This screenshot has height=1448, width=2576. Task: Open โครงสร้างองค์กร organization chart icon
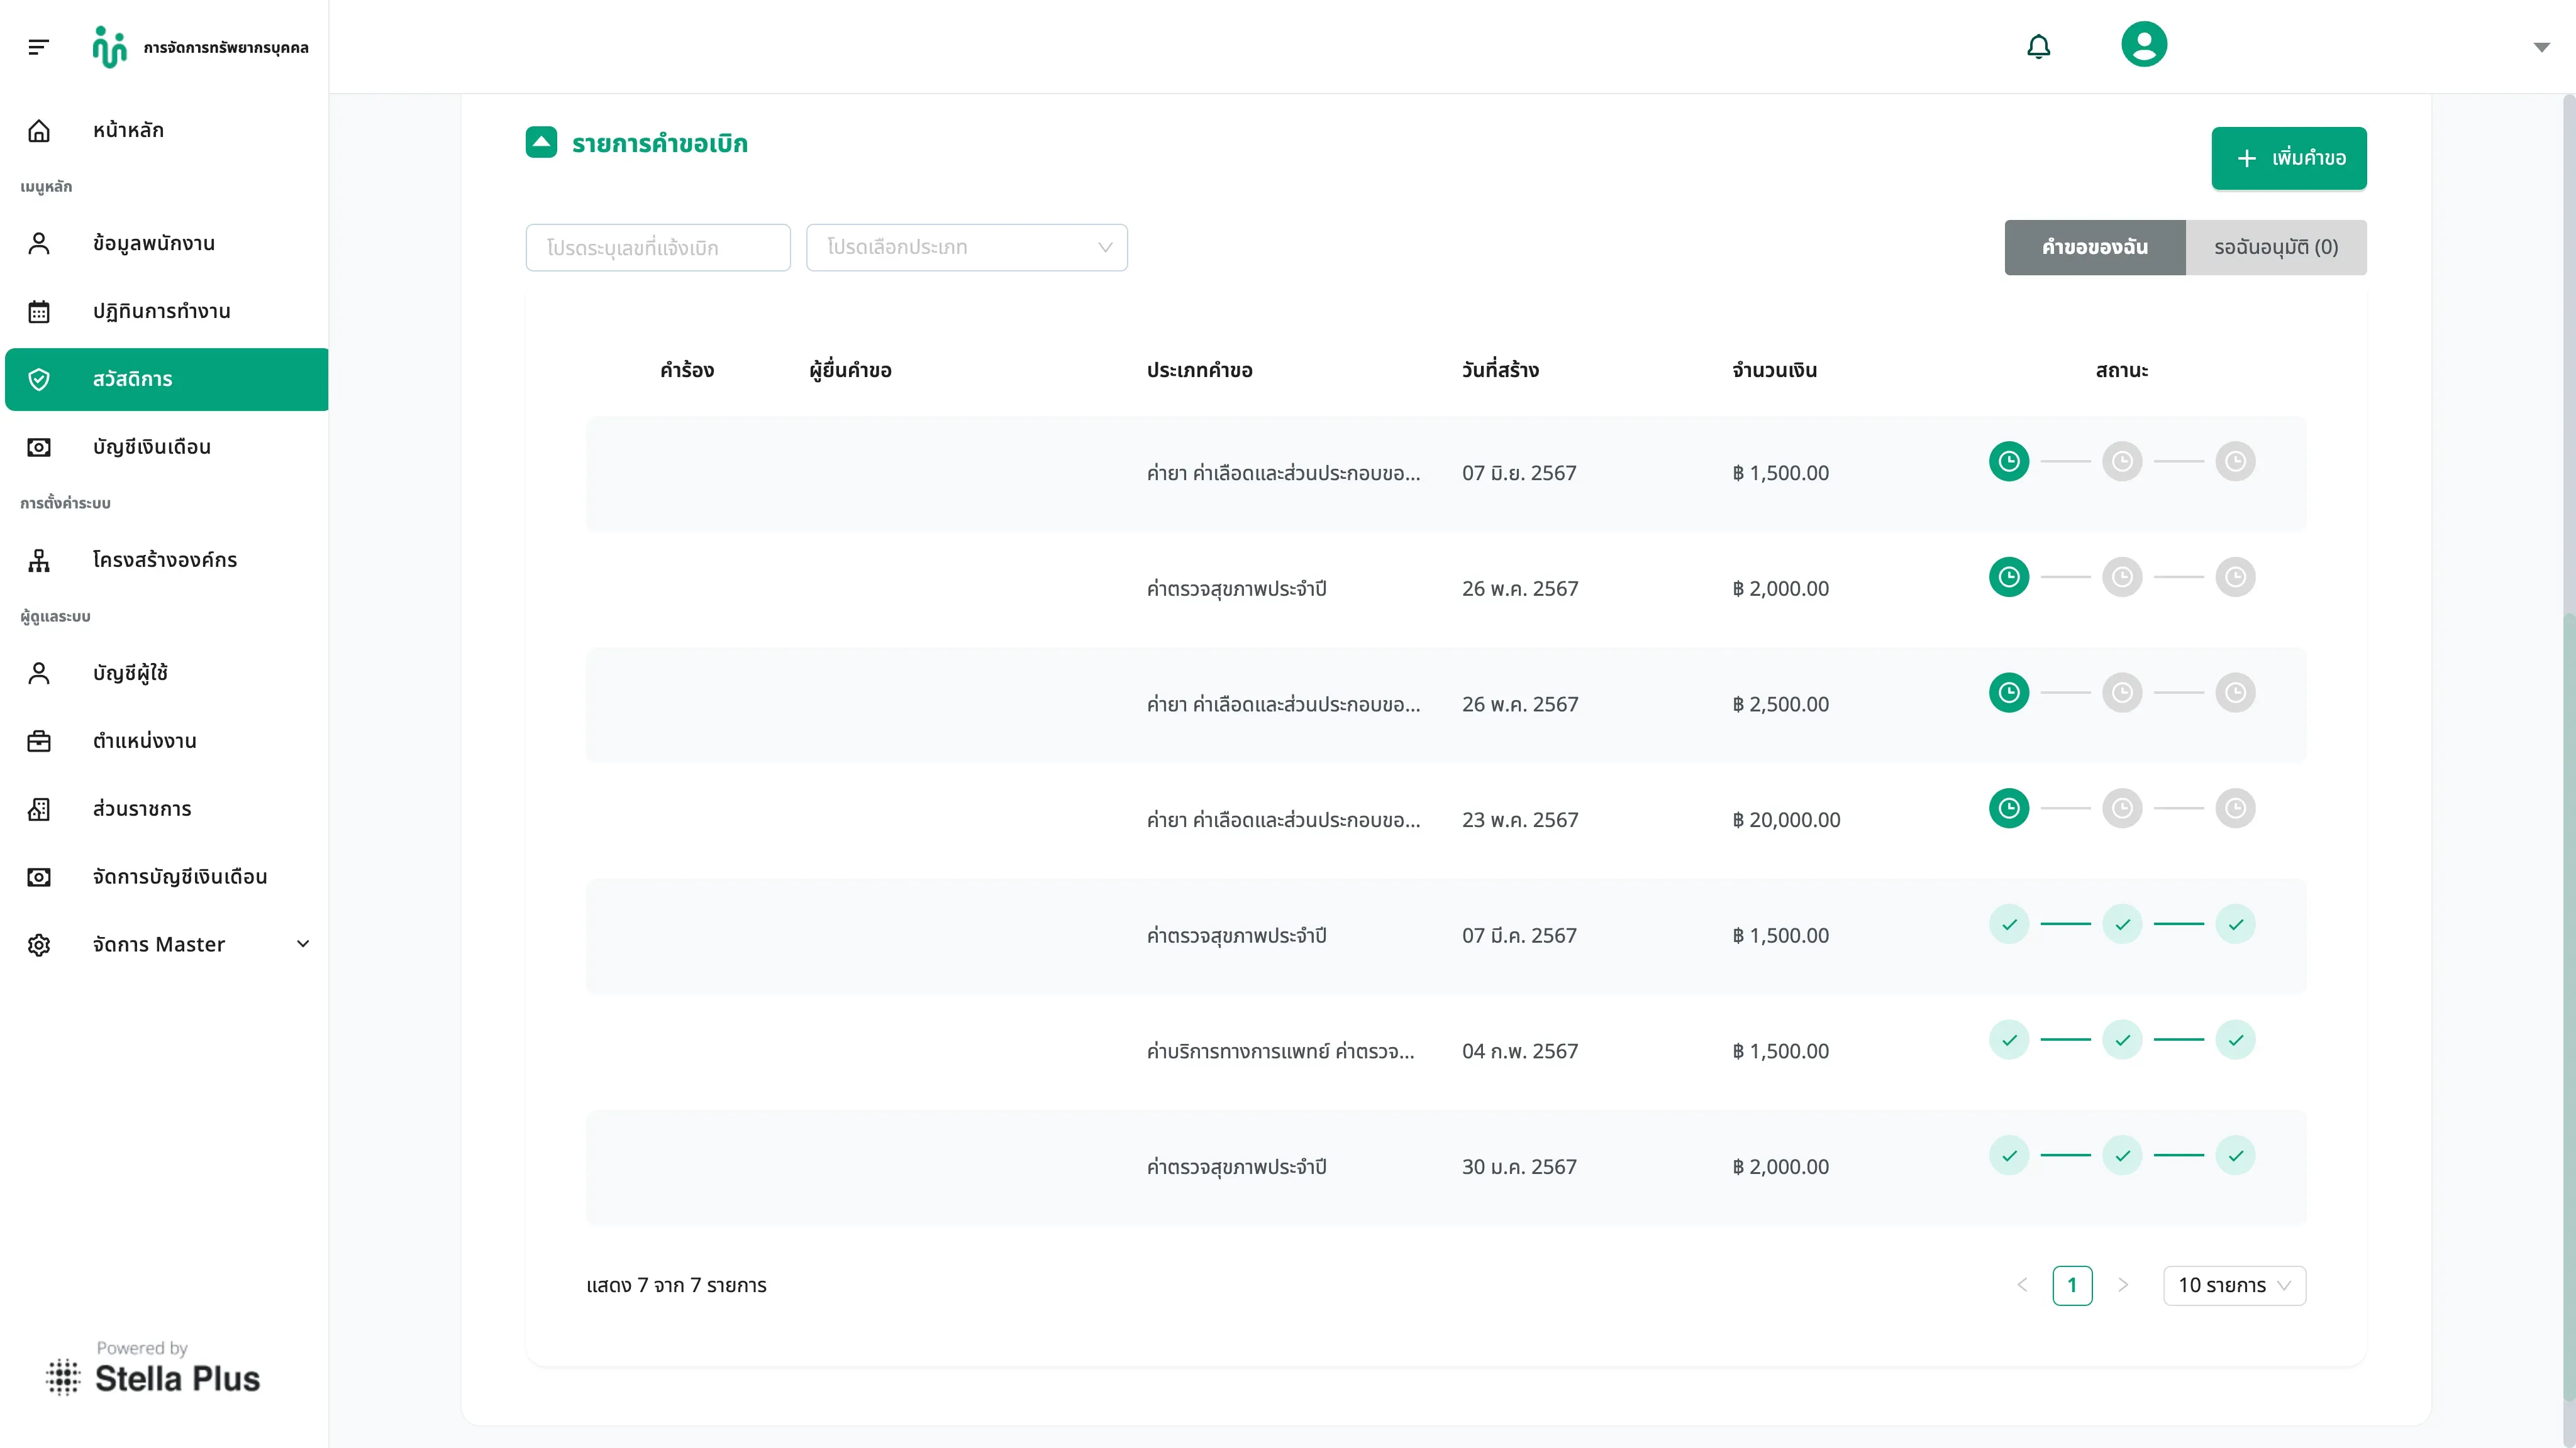tap(39, 561)
